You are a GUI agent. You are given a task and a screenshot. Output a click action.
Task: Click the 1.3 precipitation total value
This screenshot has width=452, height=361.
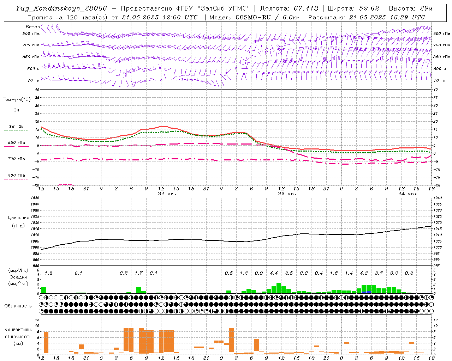(x=49, y=273)
